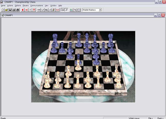The width and height of the screenshot is (166, 119).
Task: Click the 'Rank =' status bar field
Action: [x=160, y=118]
